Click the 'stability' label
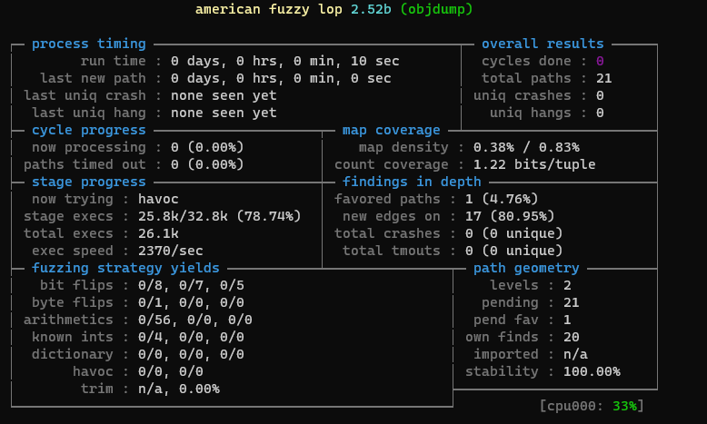 (x=502, y=371)
